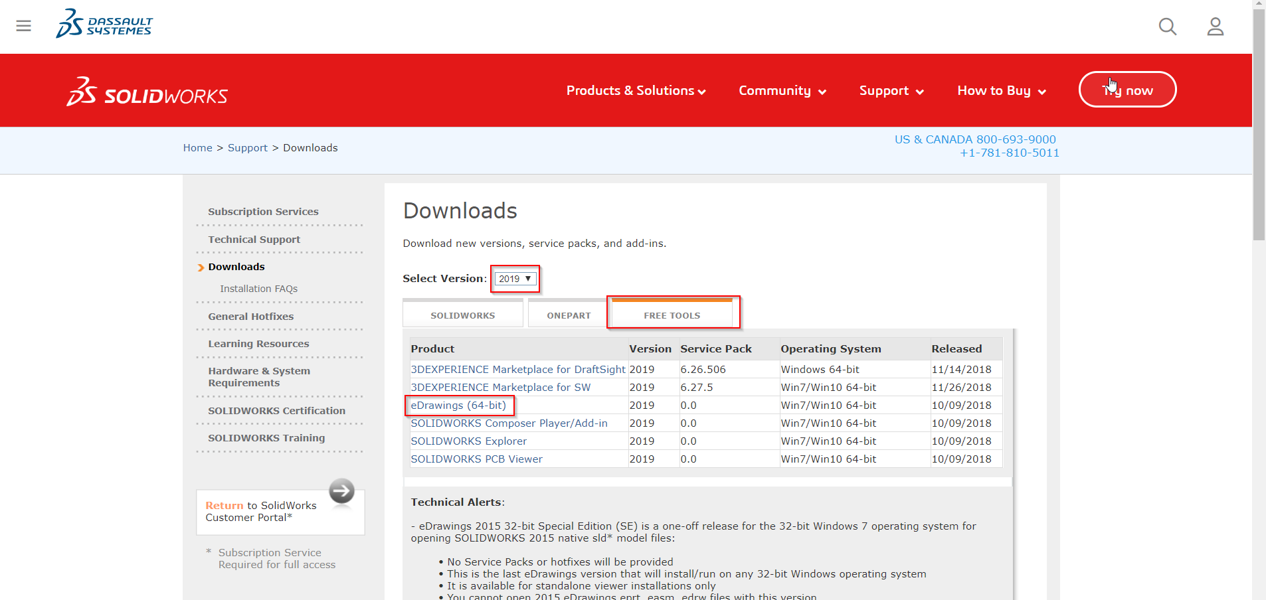The height and width of the screenshot is (600, 1266).
Task: Expand Products & Solutions menu
Action: click(636, 90)
